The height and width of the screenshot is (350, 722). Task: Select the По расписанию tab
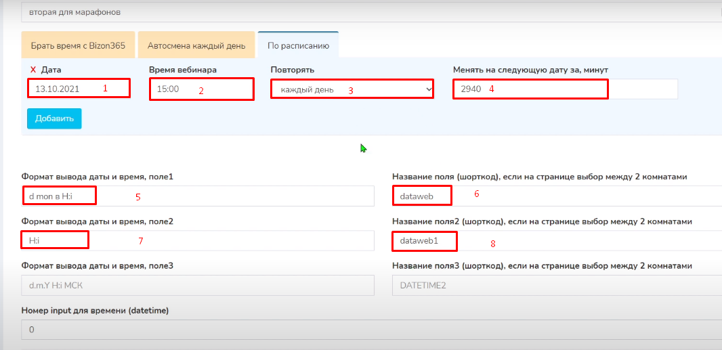298,46
